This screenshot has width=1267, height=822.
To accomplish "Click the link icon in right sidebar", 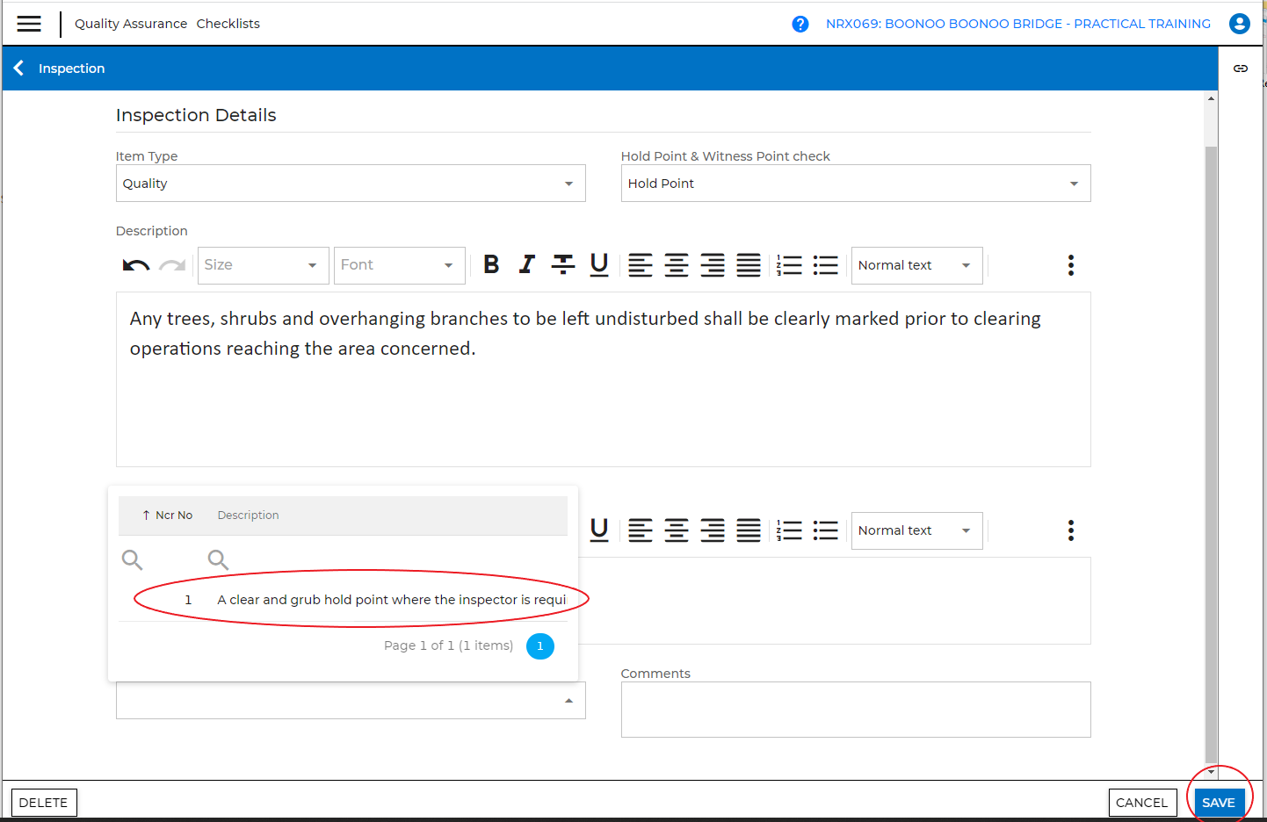I will (1240, 68).
